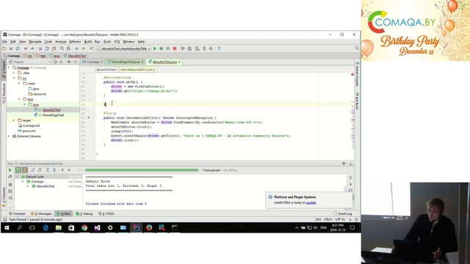Click the update link in notification
The image size is (470, 264).
[x=311, y=202]
